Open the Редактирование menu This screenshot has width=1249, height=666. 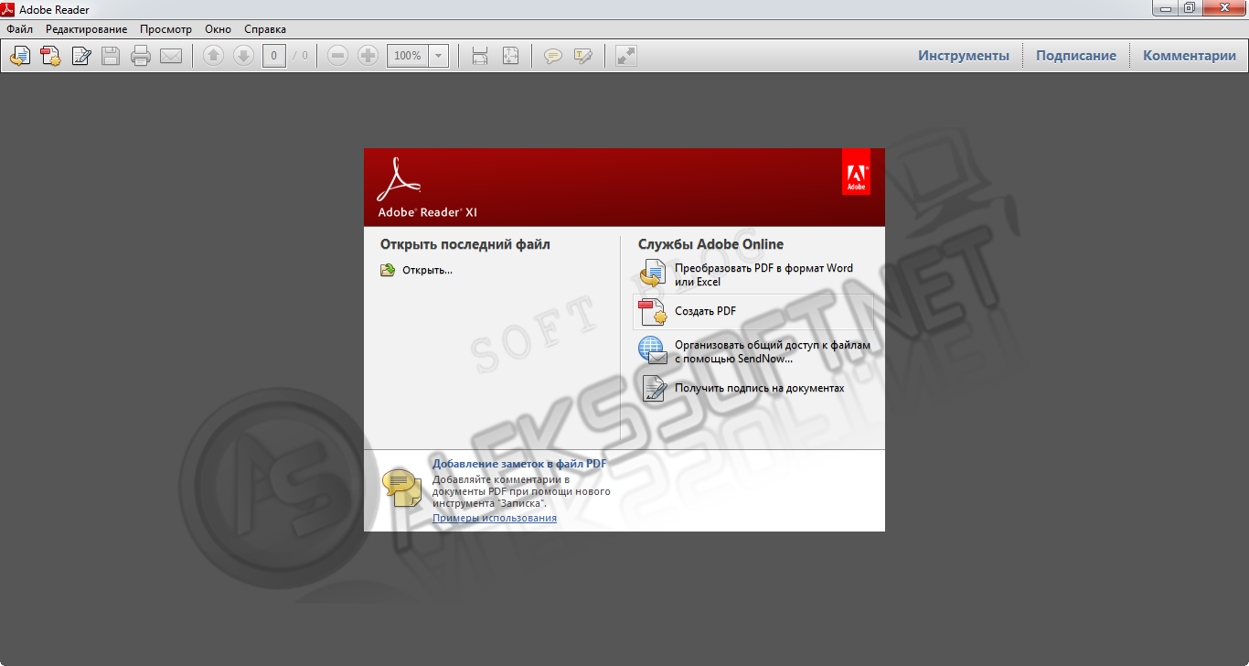click(87, 29)
